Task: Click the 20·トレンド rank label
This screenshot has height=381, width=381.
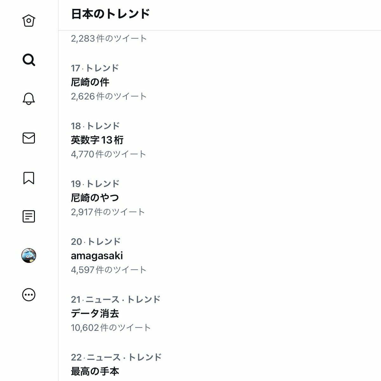Action: coord(96,242)
